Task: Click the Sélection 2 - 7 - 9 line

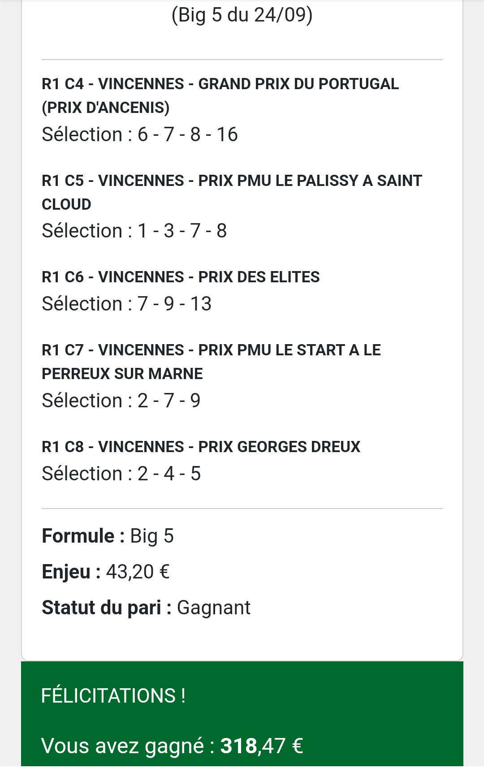Action: point(121,401)
